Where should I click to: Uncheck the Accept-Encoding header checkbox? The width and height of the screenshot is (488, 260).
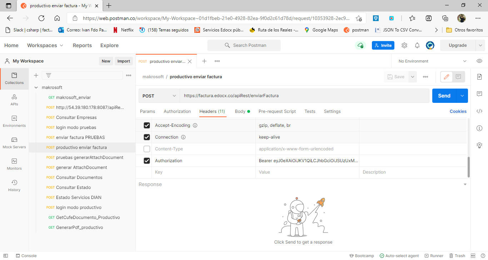tap(147, 125)
